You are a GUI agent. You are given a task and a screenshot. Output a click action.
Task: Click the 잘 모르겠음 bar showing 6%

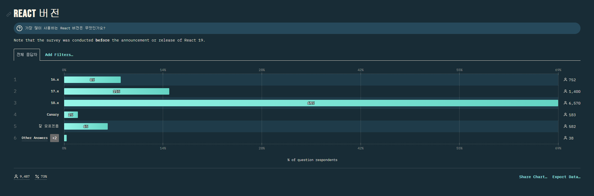click(86, 126)
